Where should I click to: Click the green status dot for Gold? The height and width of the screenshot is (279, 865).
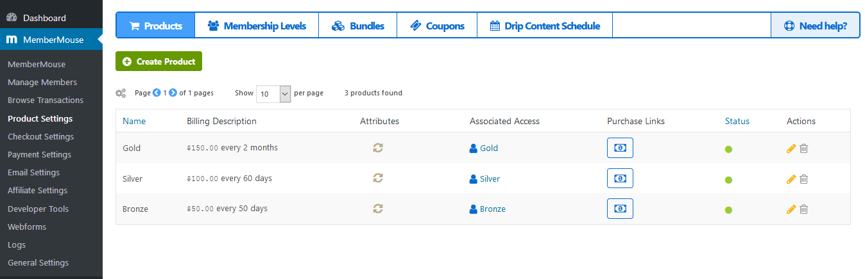click(728, 149)
